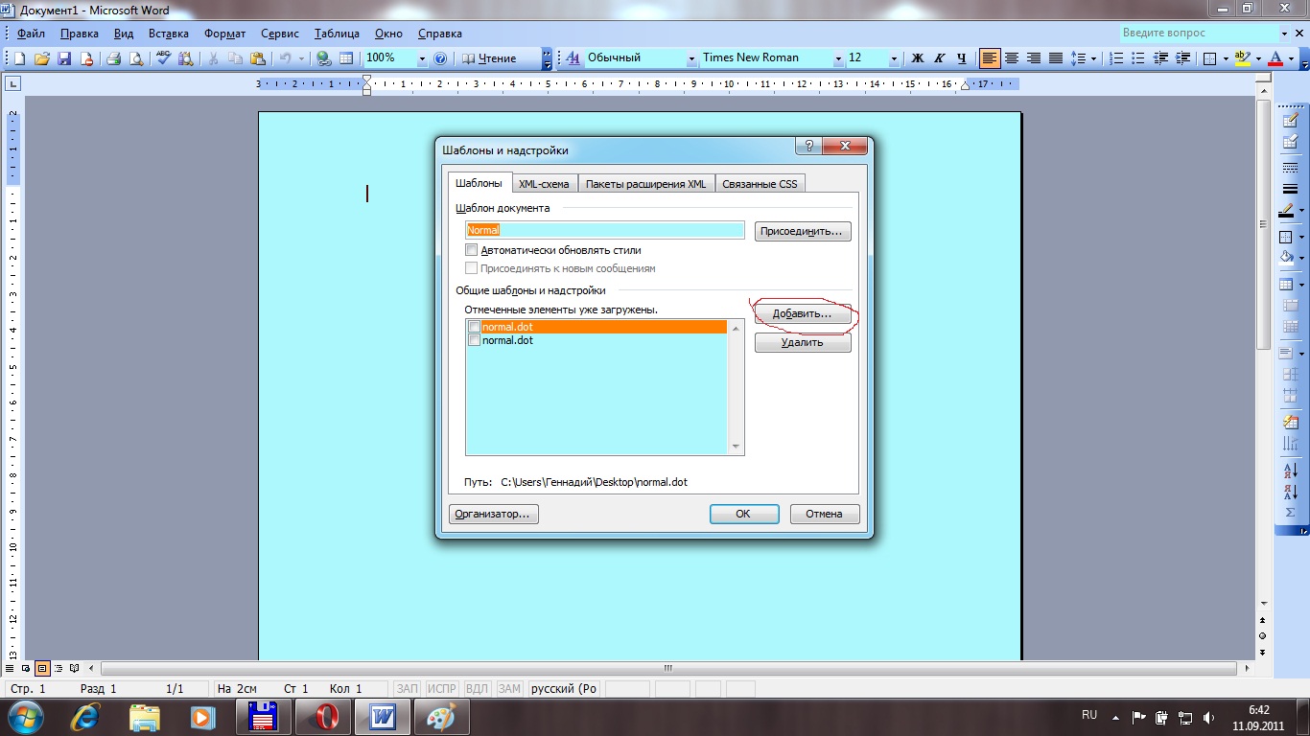Center-align text using toolbar icon

(1012, 58)
